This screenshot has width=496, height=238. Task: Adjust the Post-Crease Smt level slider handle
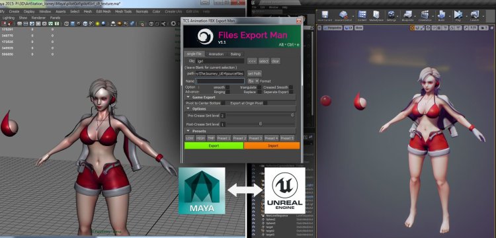[x=261, y=124]
